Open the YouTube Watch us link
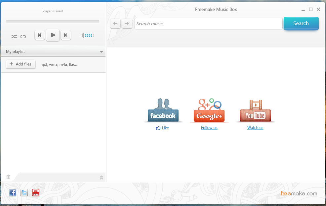 coord(255,128)
